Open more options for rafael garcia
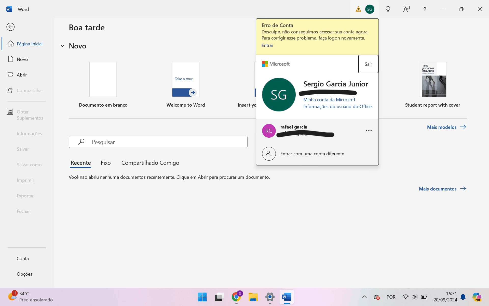Screen dimensions: 489x306 point(369,131)
